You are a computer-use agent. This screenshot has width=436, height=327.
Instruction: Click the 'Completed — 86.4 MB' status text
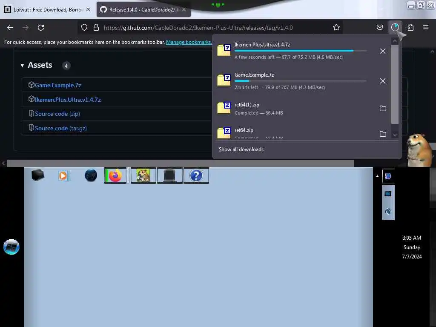[258, 113]
